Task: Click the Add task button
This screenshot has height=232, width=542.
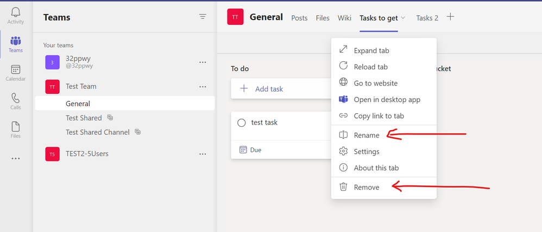Action: tap(269, 89)
